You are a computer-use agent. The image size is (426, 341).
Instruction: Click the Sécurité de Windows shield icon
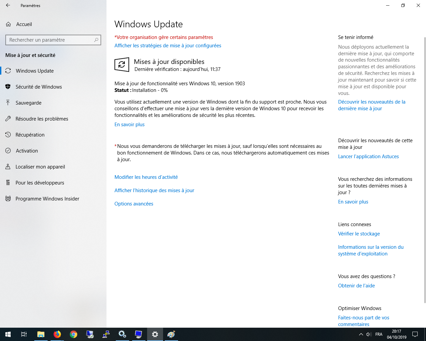pyautogui.click(x=8, y=87)
